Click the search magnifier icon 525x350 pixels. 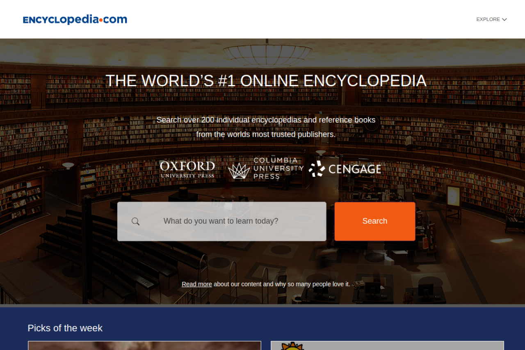click(135, 222)
